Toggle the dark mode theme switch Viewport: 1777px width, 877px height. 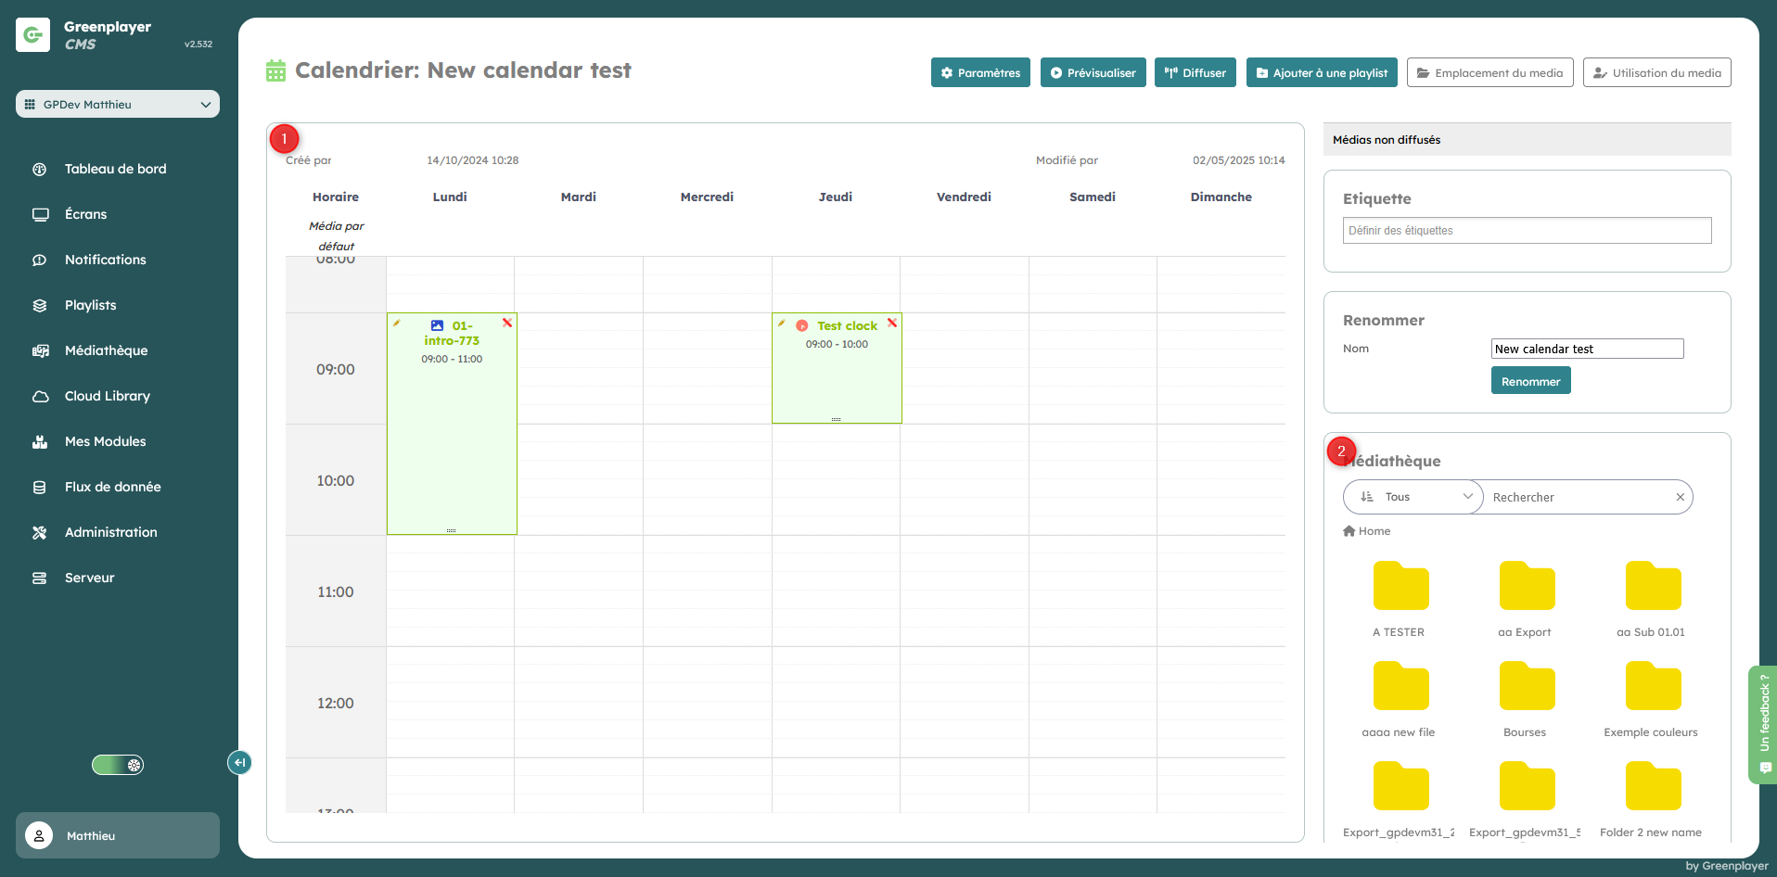(118, 765)
